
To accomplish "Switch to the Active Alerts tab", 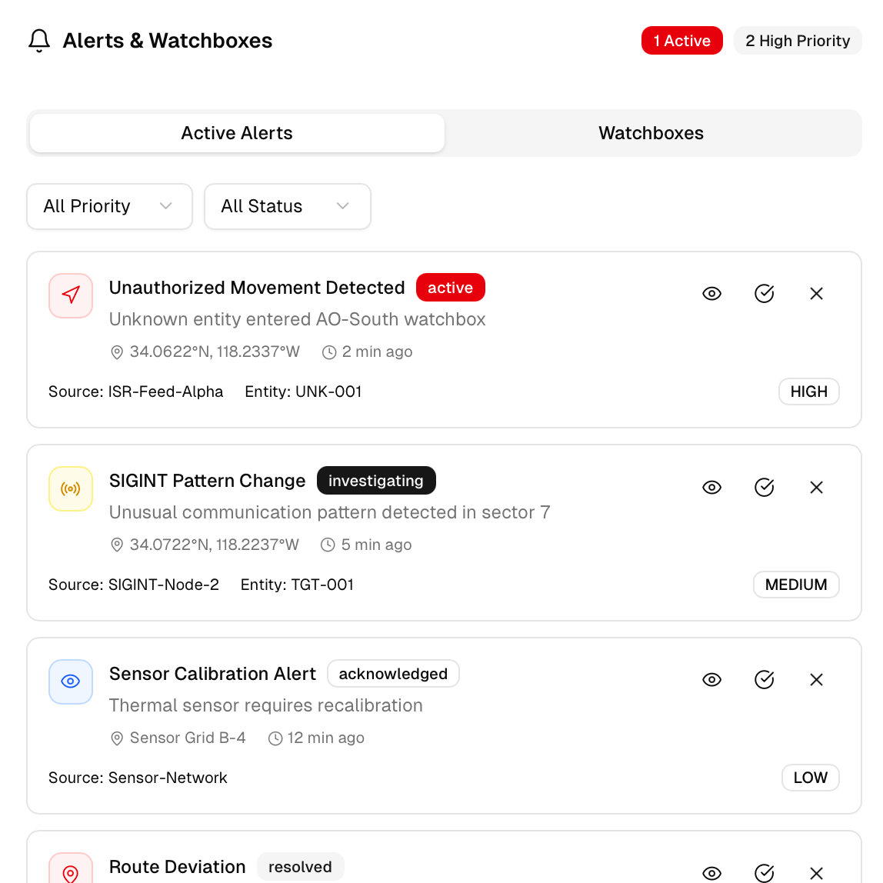I will tap(237, 133).
